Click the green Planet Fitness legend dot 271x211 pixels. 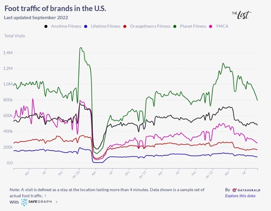(x=176, y=26)
